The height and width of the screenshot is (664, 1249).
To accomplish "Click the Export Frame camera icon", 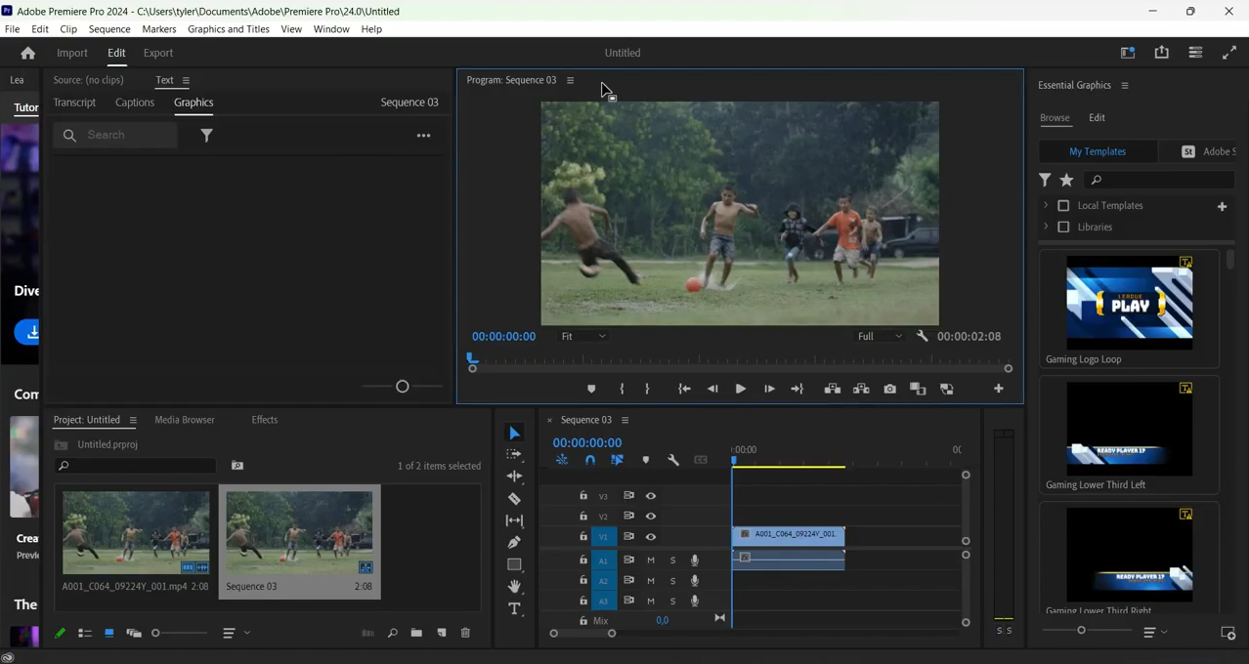I will [889, 389].
